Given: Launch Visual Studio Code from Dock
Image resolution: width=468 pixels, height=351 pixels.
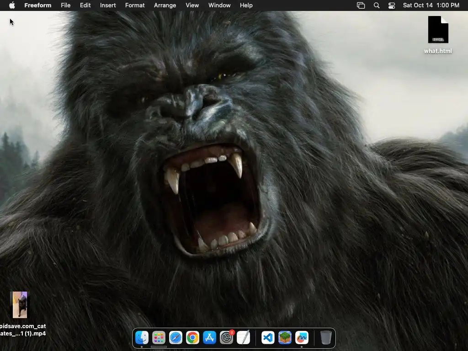Looking at the screenshot, I should coord(268,338).
